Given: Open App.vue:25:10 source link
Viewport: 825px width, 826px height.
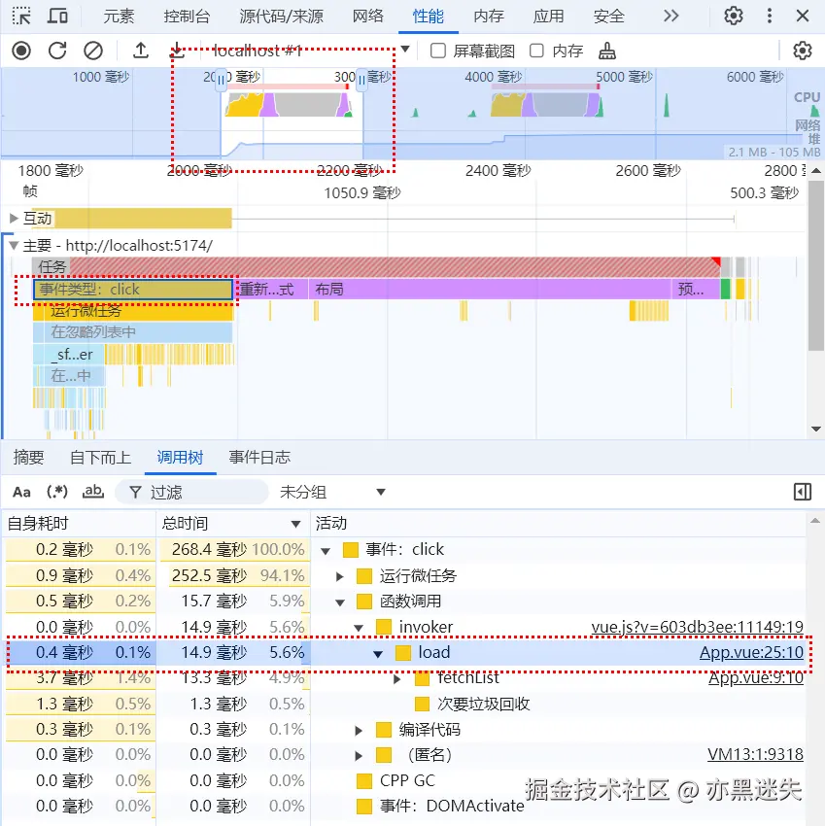Looking at the screenshot, I should tap(751, 652).
